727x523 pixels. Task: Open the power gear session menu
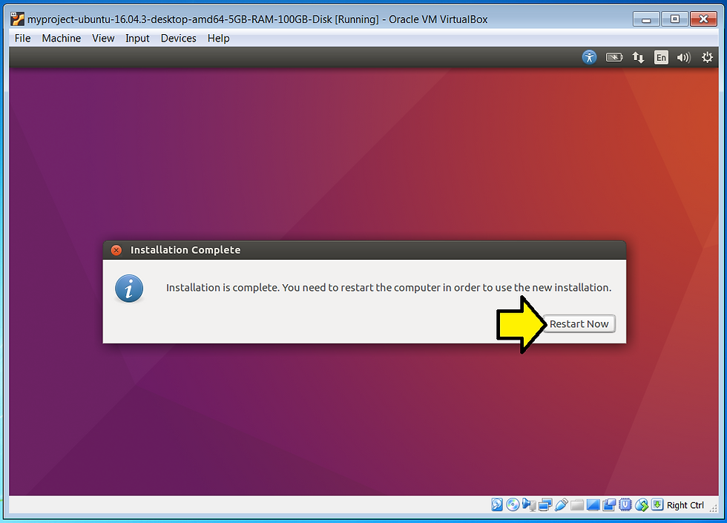pyautogui.click(x=707, y=58)
